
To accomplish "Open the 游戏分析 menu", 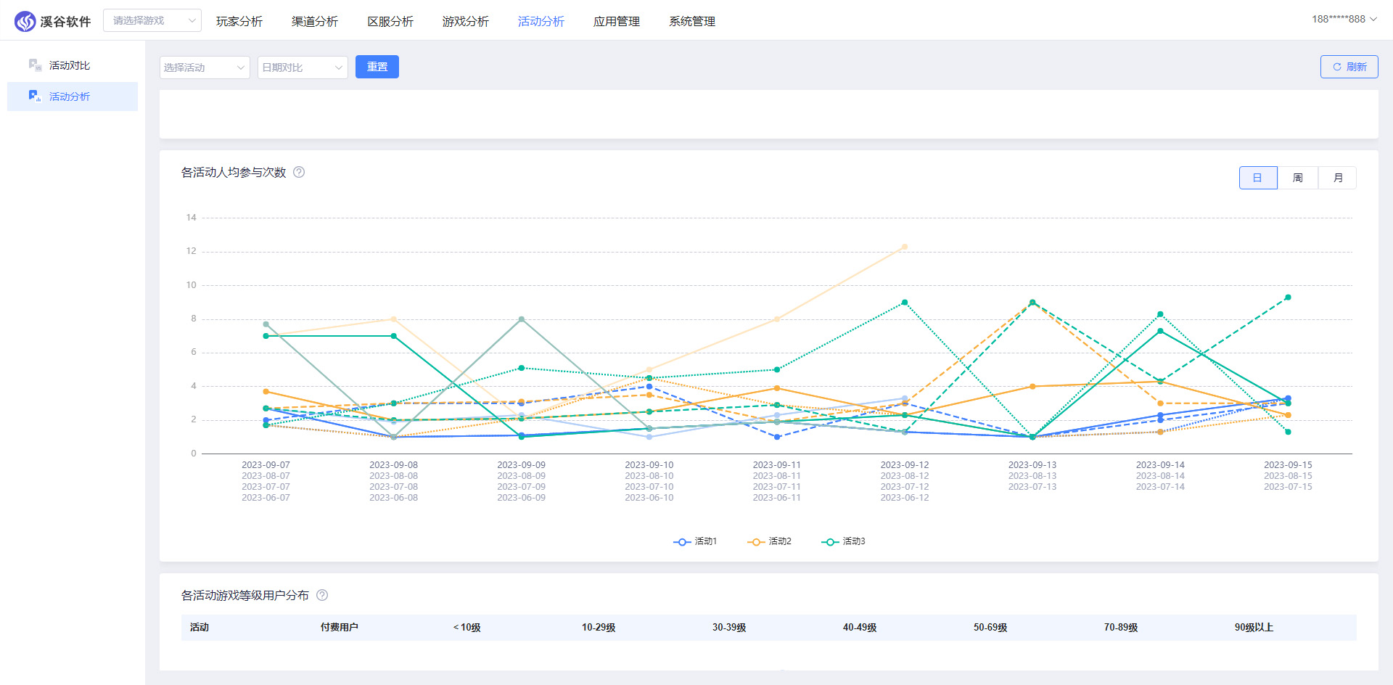I will (x=466, y=22).
